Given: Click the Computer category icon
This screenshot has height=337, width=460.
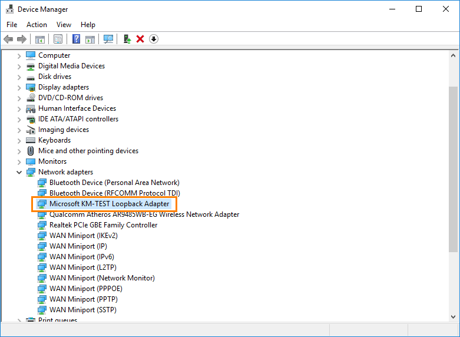Looking at the screenshot, I should (x=31, y=55).
